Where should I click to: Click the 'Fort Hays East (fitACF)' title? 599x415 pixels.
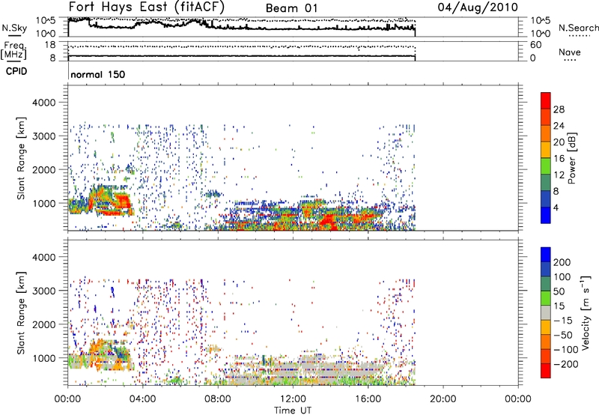click(147, 7)
